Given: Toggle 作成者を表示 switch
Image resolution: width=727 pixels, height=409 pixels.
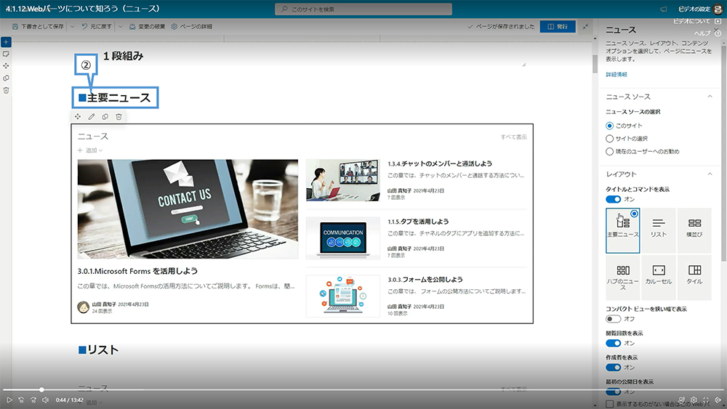Looking at the screenshot, I should (614, 368).
